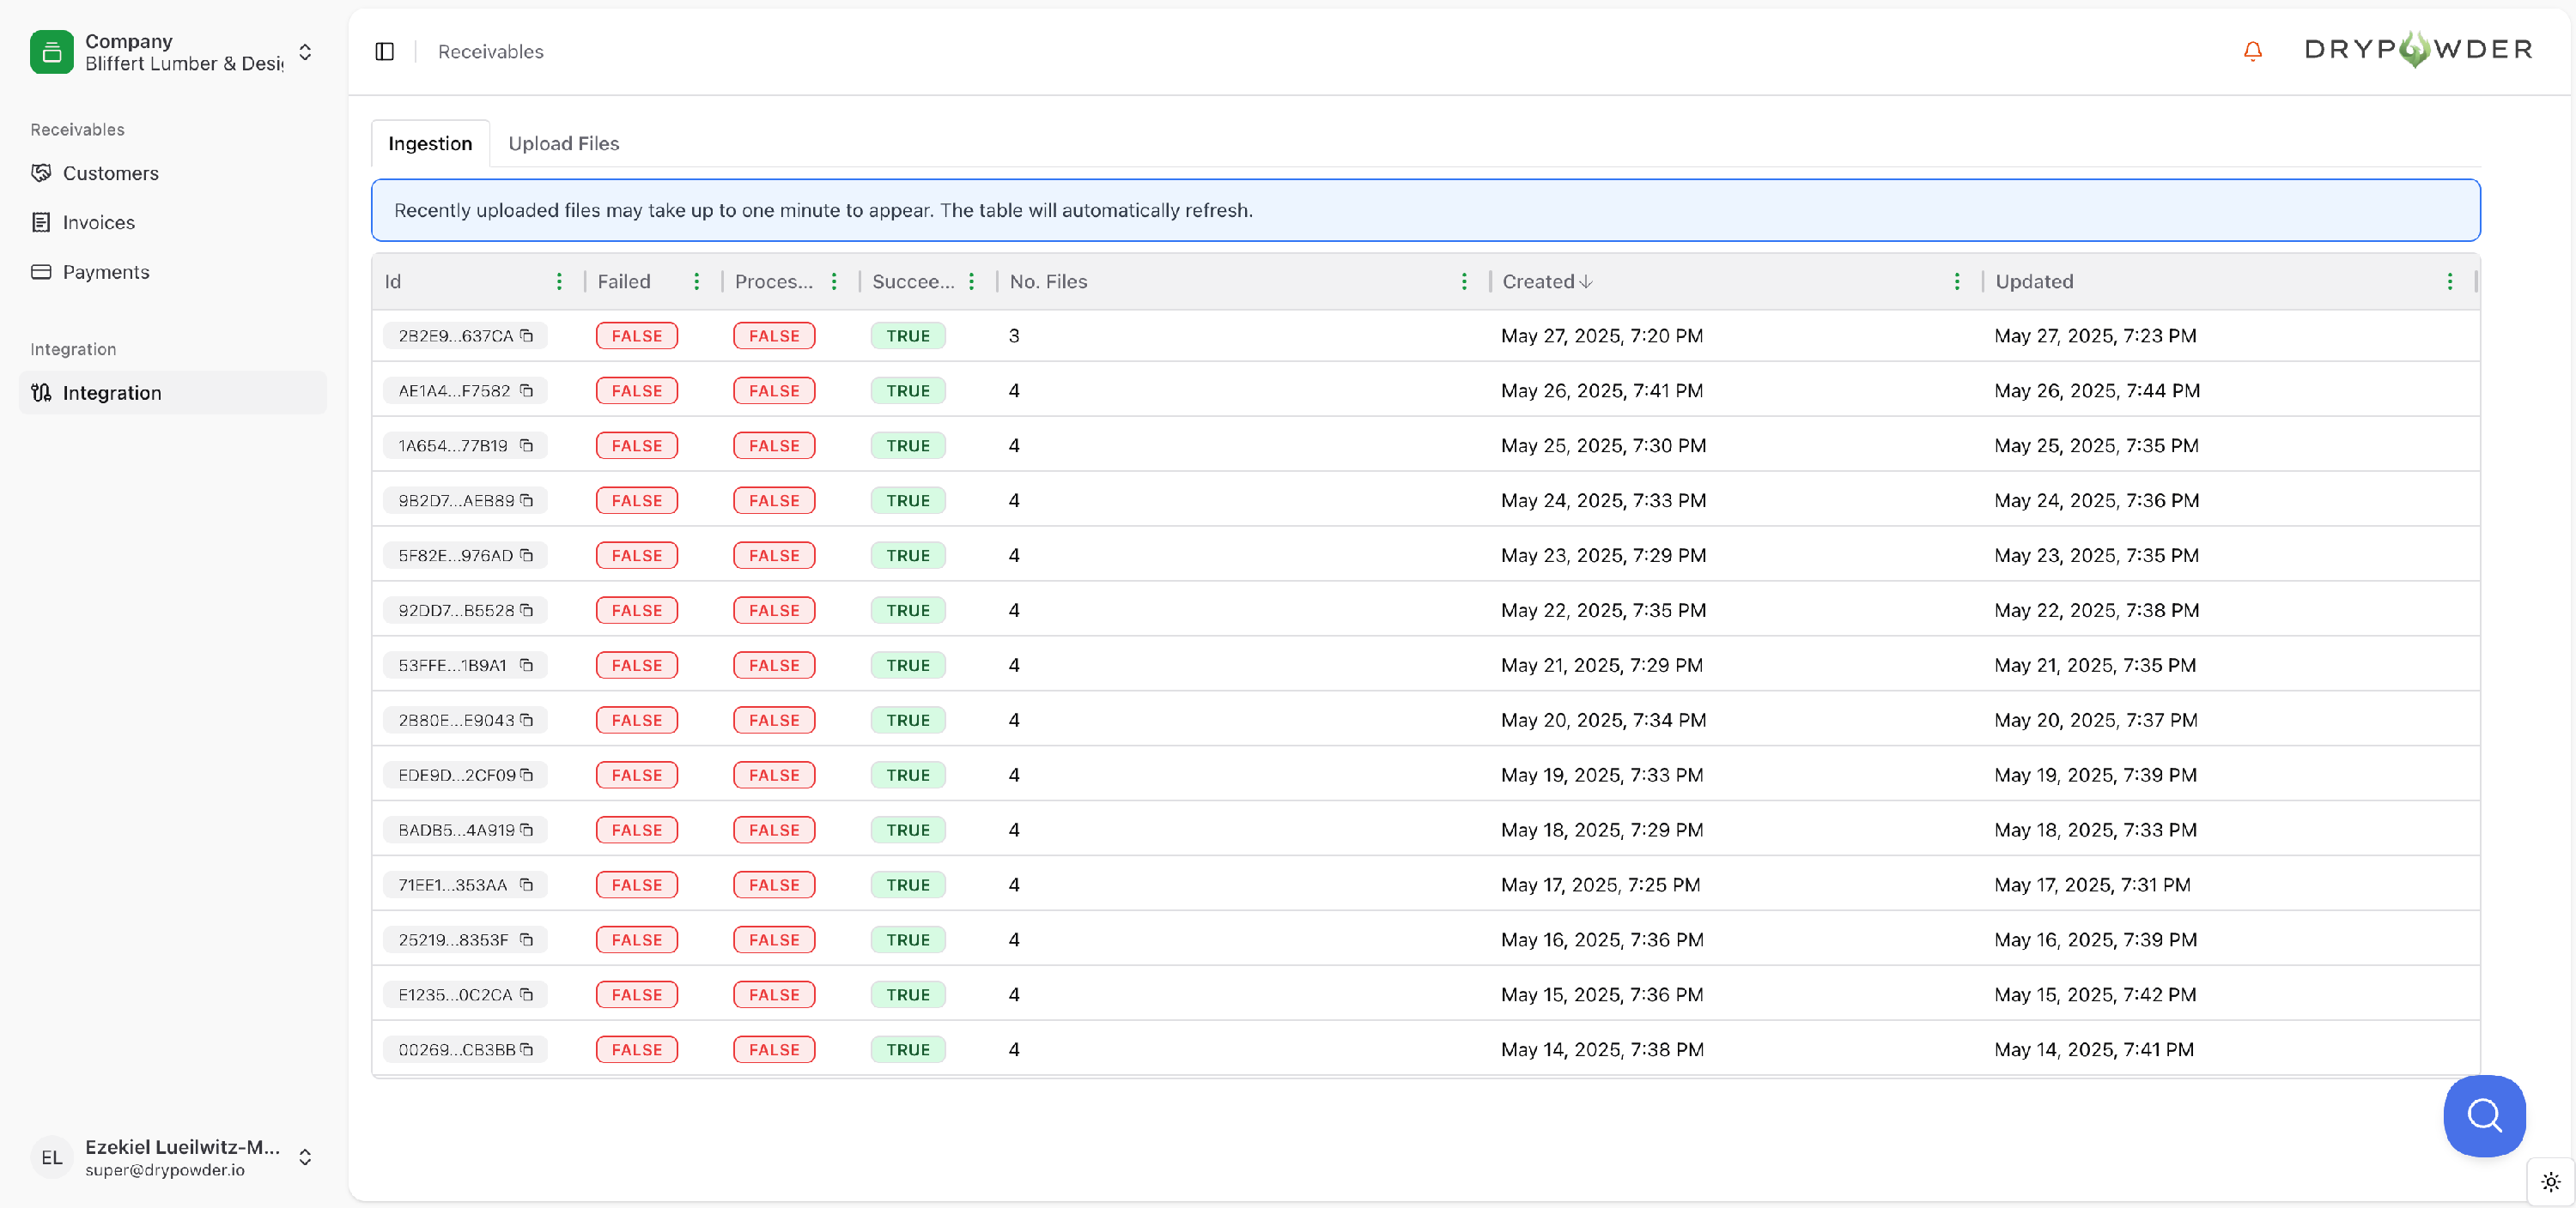Switch to the Upload Files tab

click(x=564, y=143)
